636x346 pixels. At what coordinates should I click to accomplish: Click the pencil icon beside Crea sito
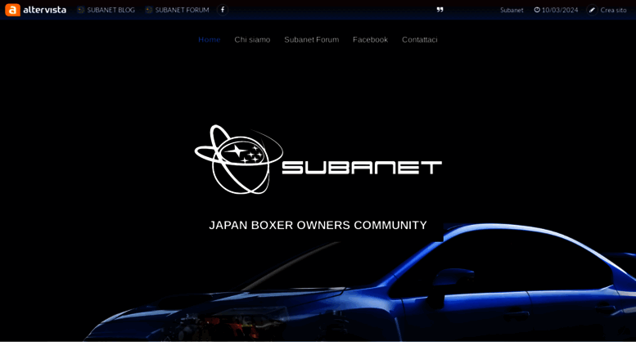coord(592,10)
